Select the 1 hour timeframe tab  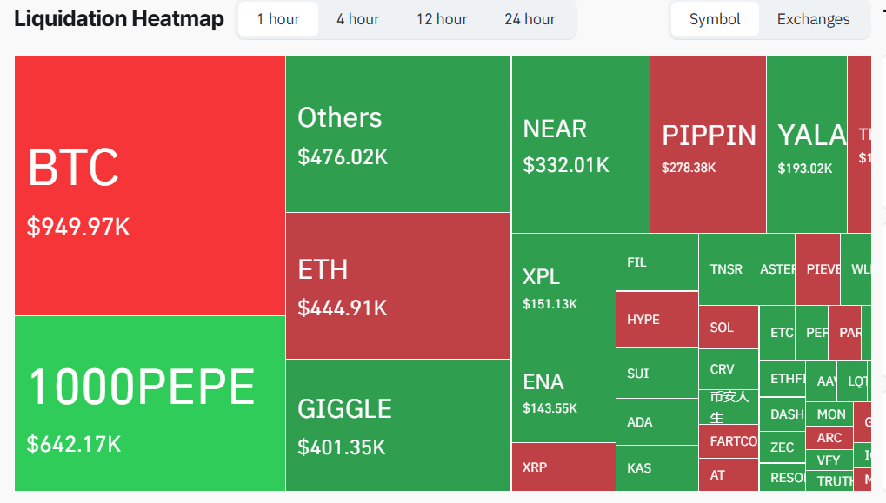click(x=278, y=19)
